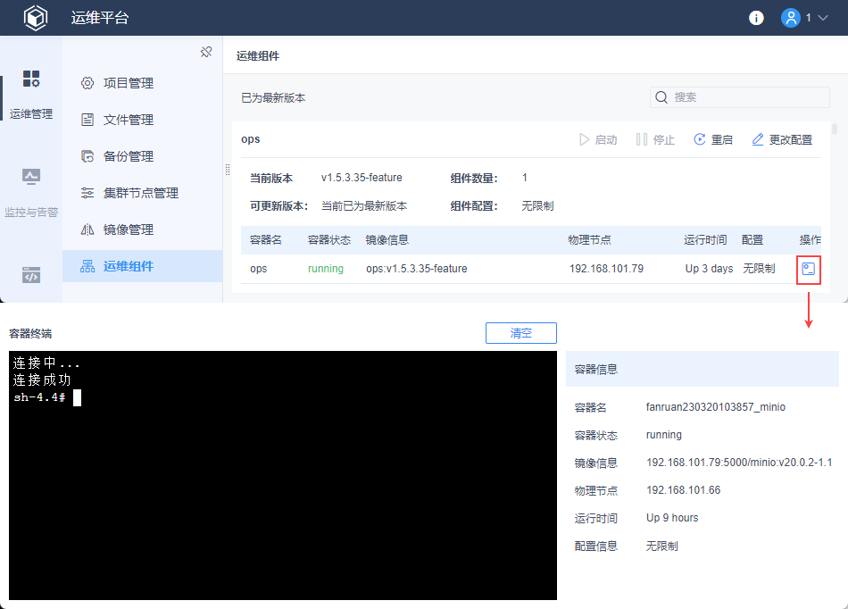Click the 项目管理 gear icon
848x609 pixels.
[87, 83]
